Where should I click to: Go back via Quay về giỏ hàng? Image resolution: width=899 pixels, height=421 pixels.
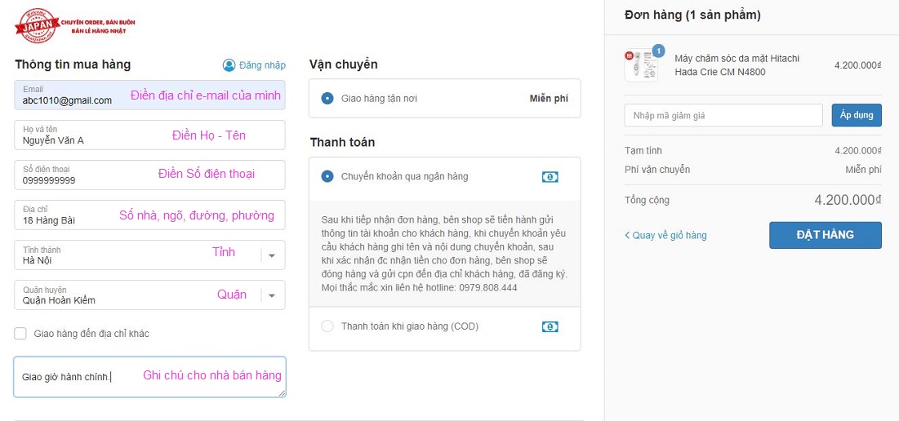[x=665, y=236]
